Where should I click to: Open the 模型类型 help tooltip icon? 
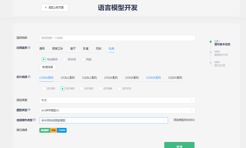[x=30, y=110]
